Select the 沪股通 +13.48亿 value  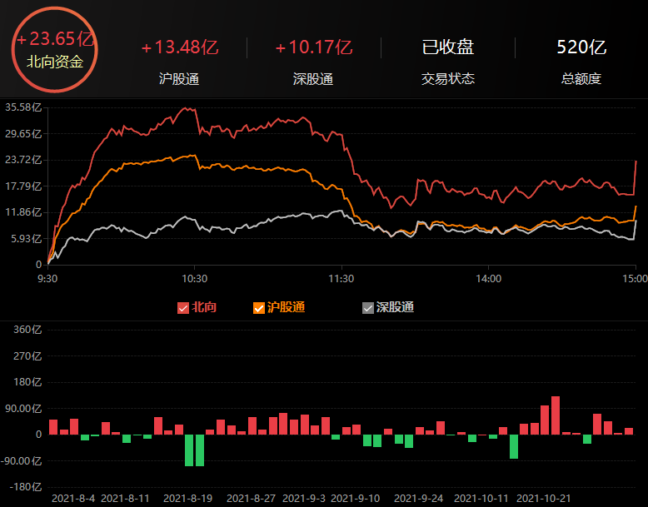click(179, 47)
